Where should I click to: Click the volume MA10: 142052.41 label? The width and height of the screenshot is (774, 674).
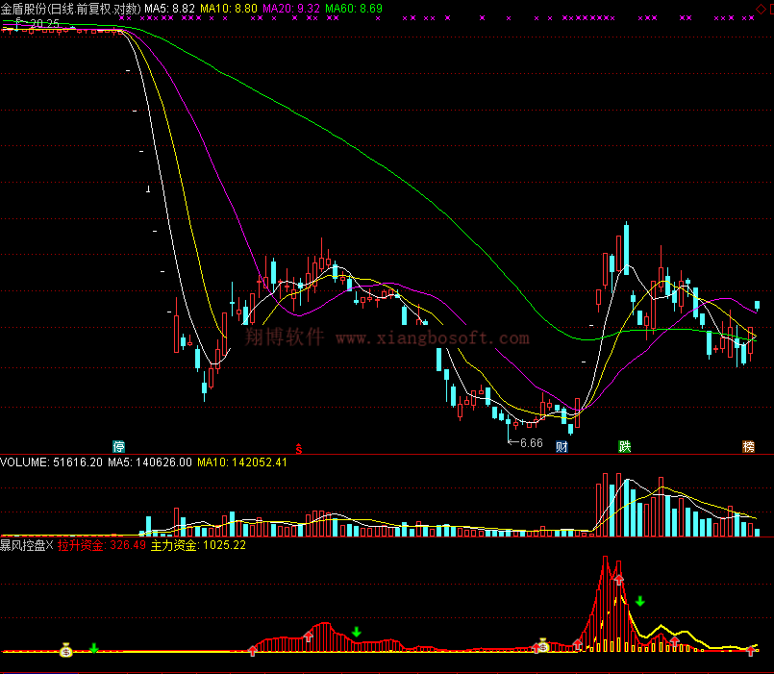(242, 462)
